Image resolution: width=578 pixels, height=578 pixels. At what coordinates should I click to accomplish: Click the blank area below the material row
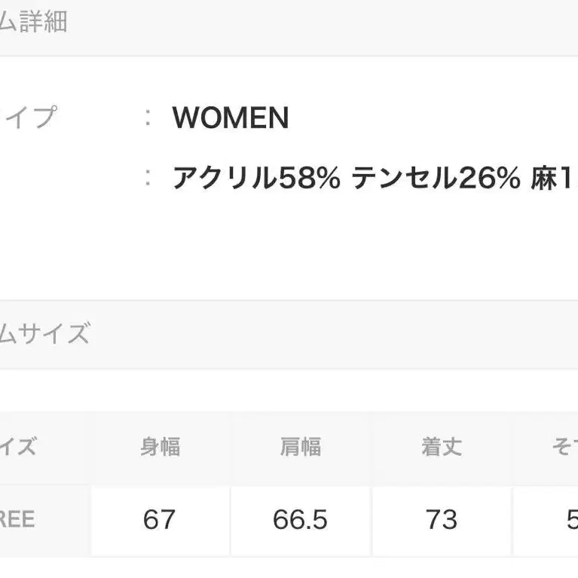[x=301, y=249]
